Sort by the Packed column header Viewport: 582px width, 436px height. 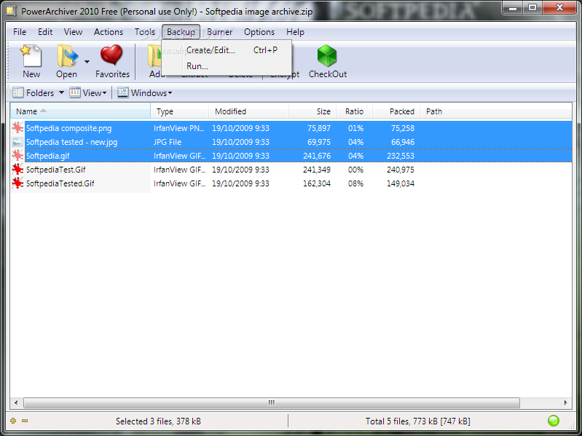pyautogui.click(x=396, y=111)
